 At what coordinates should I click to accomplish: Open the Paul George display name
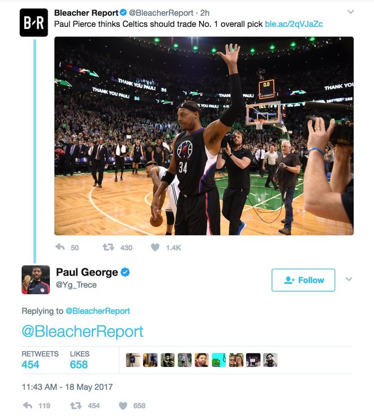pos(87,272)
